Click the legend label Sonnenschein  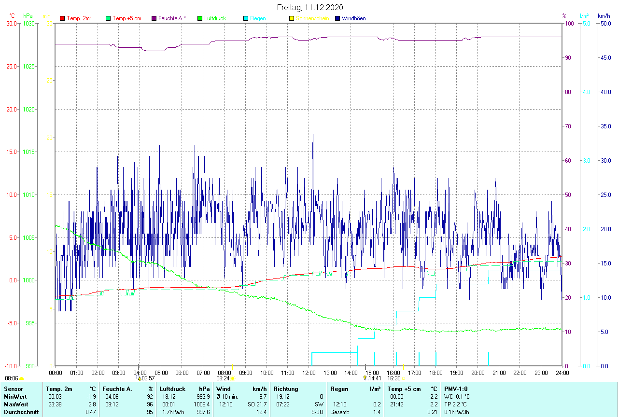312,18
